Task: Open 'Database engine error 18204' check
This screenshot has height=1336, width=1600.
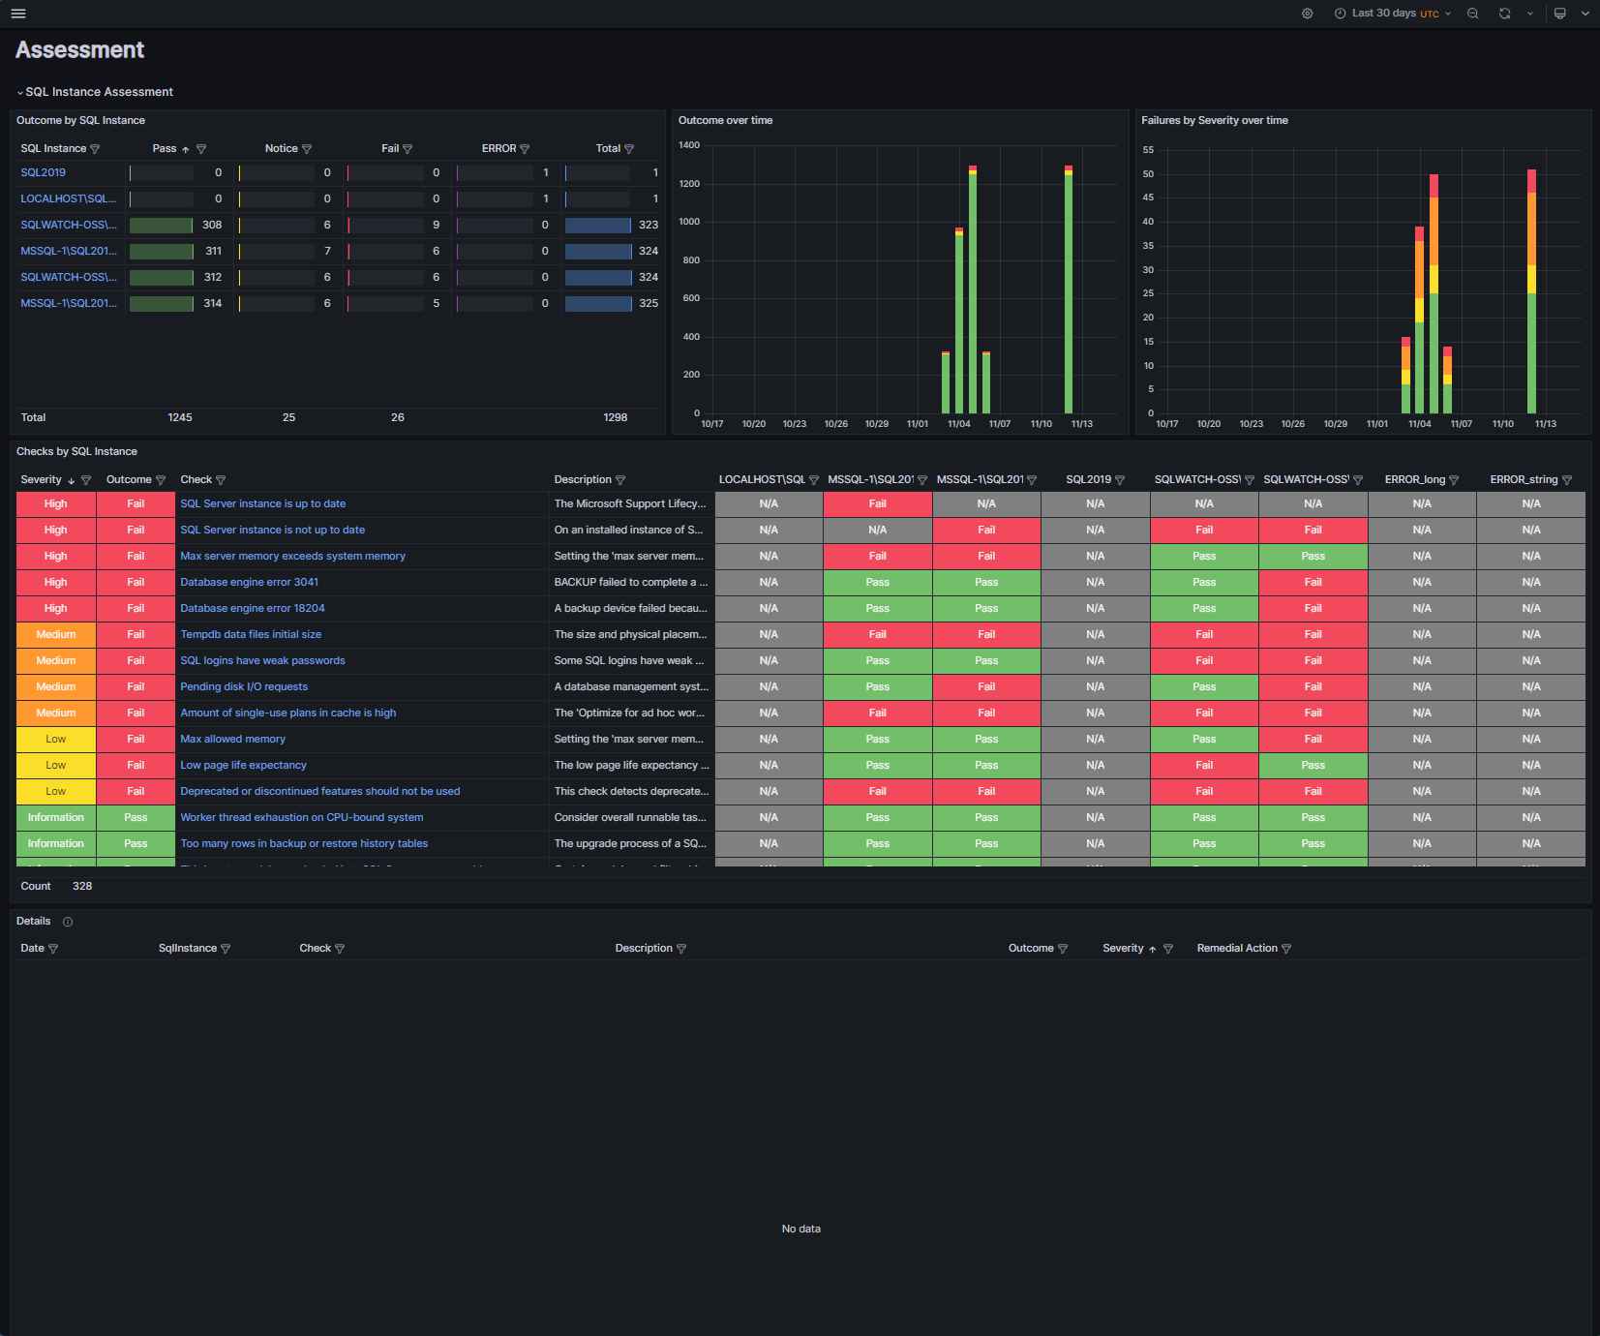Action: tap(252, 608)
